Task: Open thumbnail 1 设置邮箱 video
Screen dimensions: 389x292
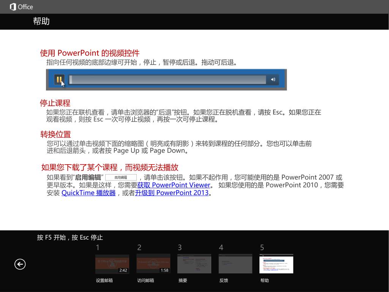Action: point(112,264)
